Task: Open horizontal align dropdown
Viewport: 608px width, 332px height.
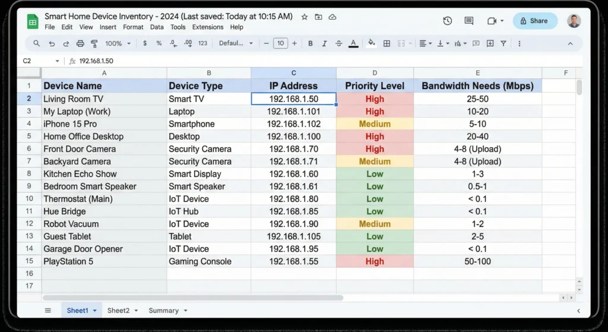Action: (425, 43)
